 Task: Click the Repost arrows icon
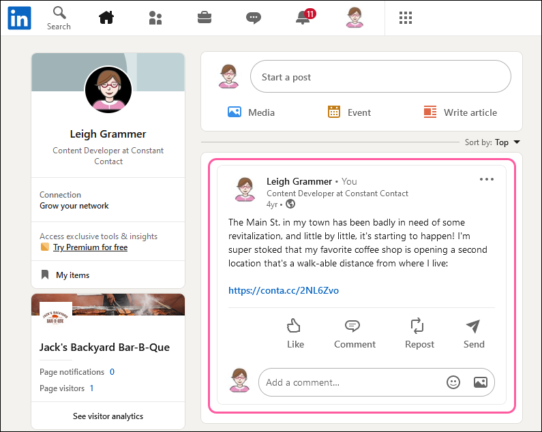[x=417, y=326]
